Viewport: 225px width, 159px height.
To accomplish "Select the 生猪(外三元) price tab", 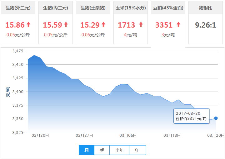I will pyautogui.click(x=18, y=23).
